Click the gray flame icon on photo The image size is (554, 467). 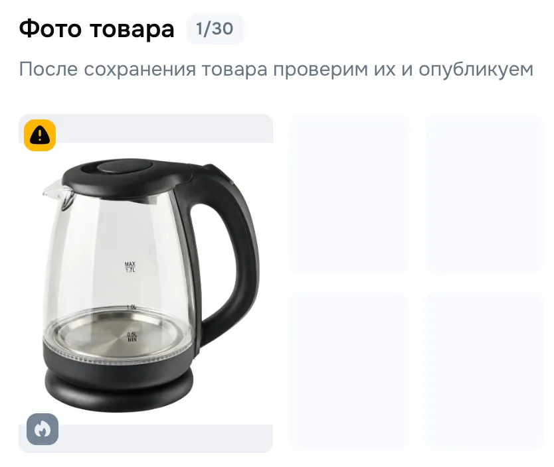(43, 429)
